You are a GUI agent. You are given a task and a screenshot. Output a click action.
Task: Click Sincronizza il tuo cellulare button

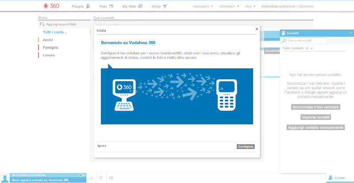click(316, 107)
